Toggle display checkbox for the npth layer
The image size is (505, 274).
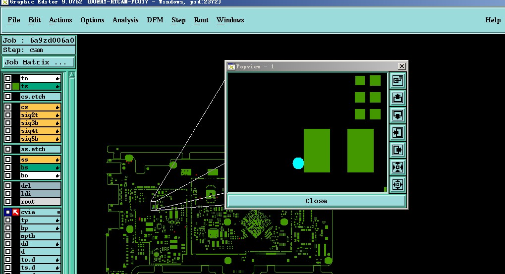tap(8, 236)
